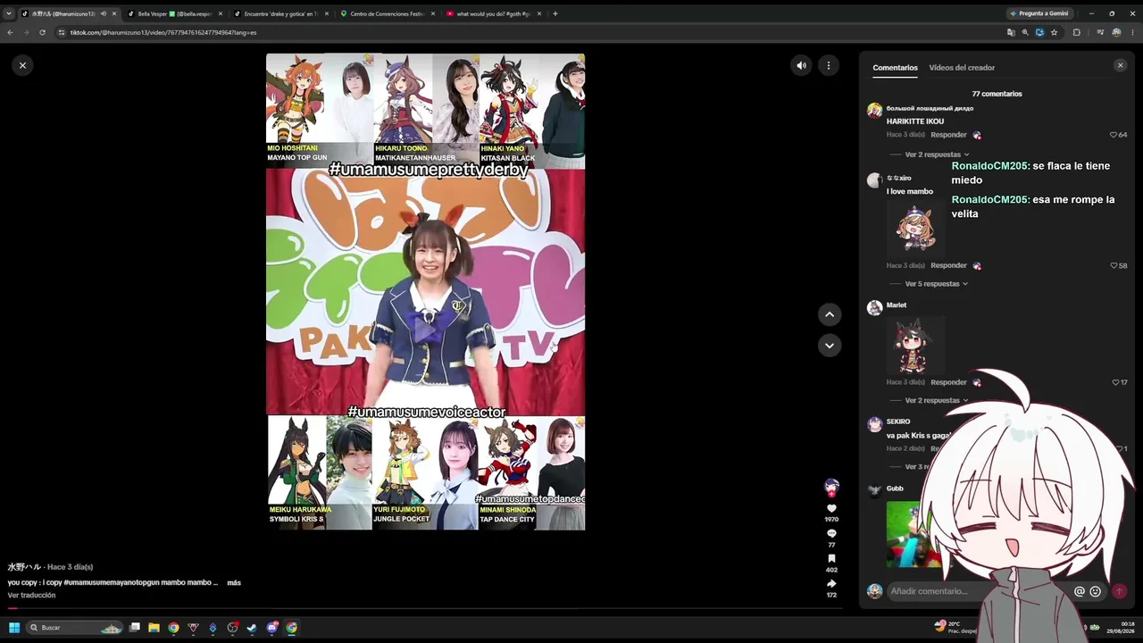Close the TikTok video viewer
The width and height of the screenshot is (1143, 643).
pos(22,65)
